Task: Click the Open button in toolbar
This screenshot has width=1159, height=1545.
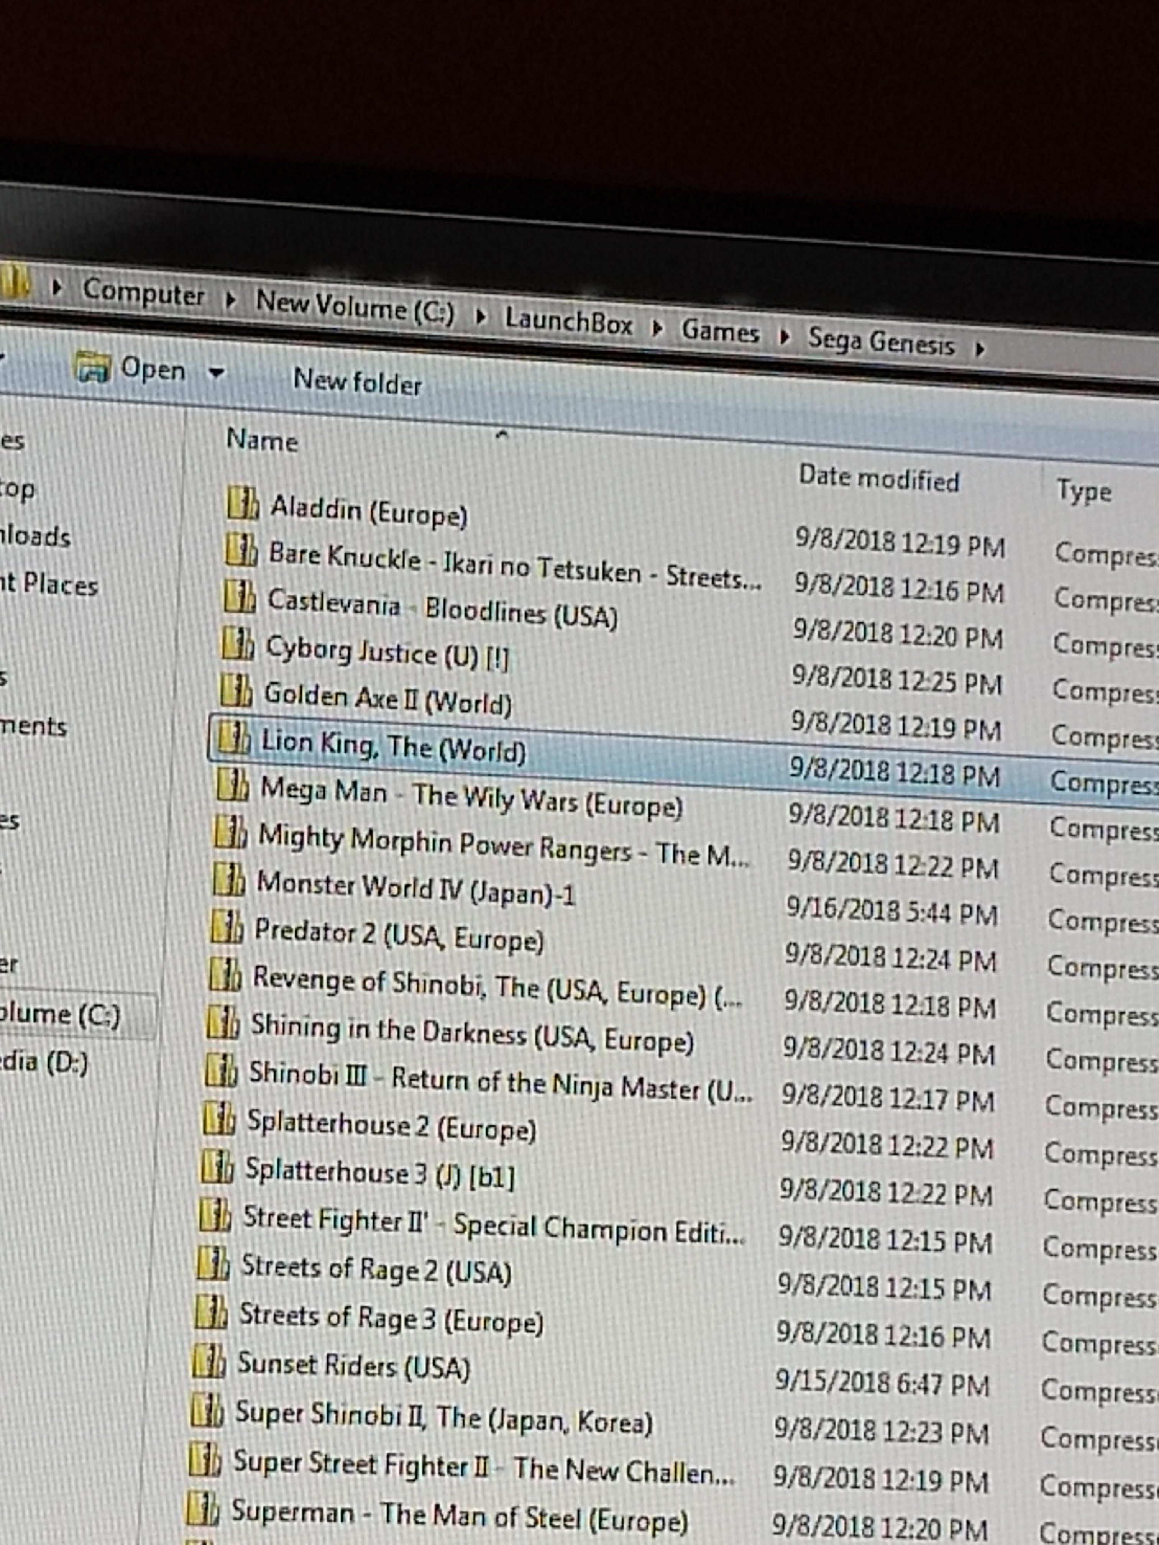Action: 153,369
